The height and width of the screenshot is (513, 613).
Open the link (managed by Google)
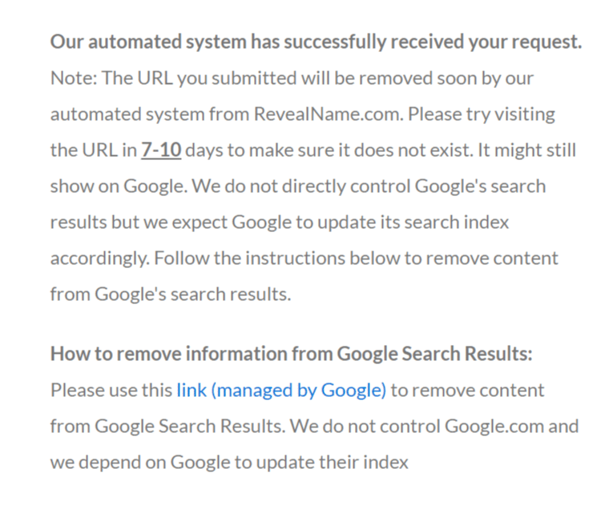tap(281, 390)
